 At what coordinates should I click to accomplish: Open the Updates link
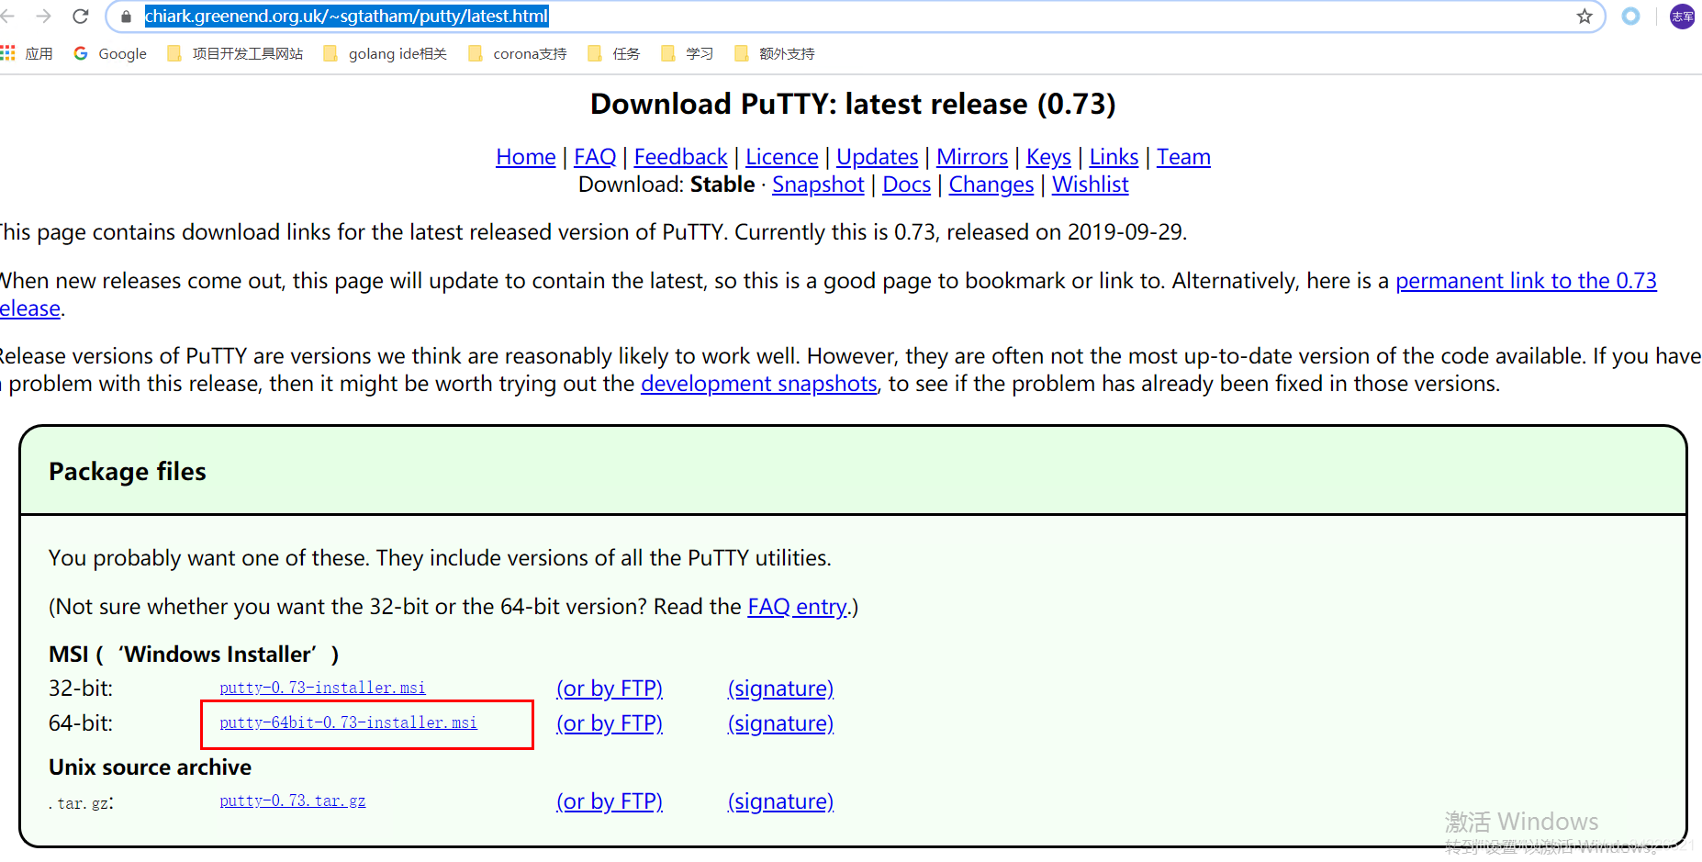pyautogui.click(x=877, y=157)
